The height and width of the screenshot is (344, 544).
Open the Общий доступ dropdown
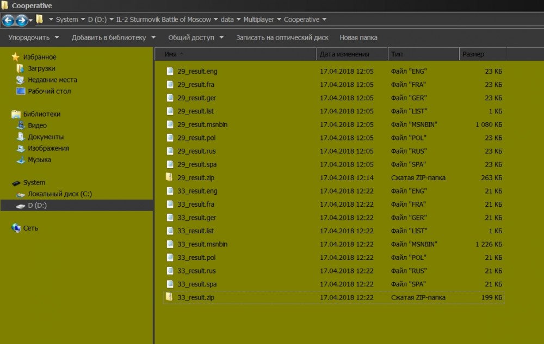pyautogui.click(x=195, y=37)
